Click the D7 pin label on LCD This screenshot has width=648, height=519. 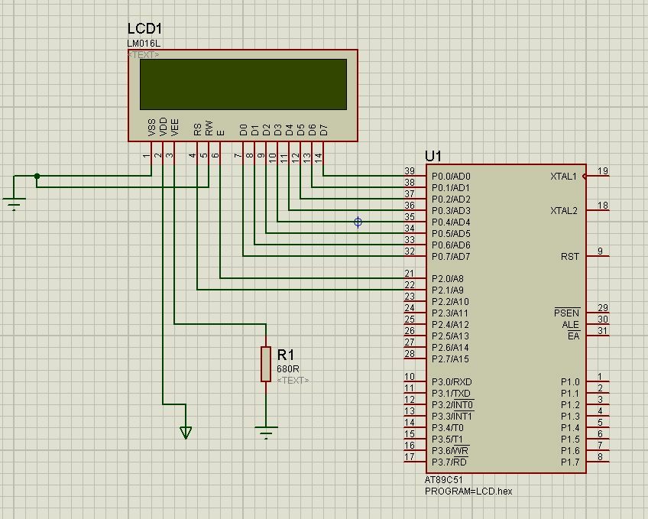tap(323, 130)
